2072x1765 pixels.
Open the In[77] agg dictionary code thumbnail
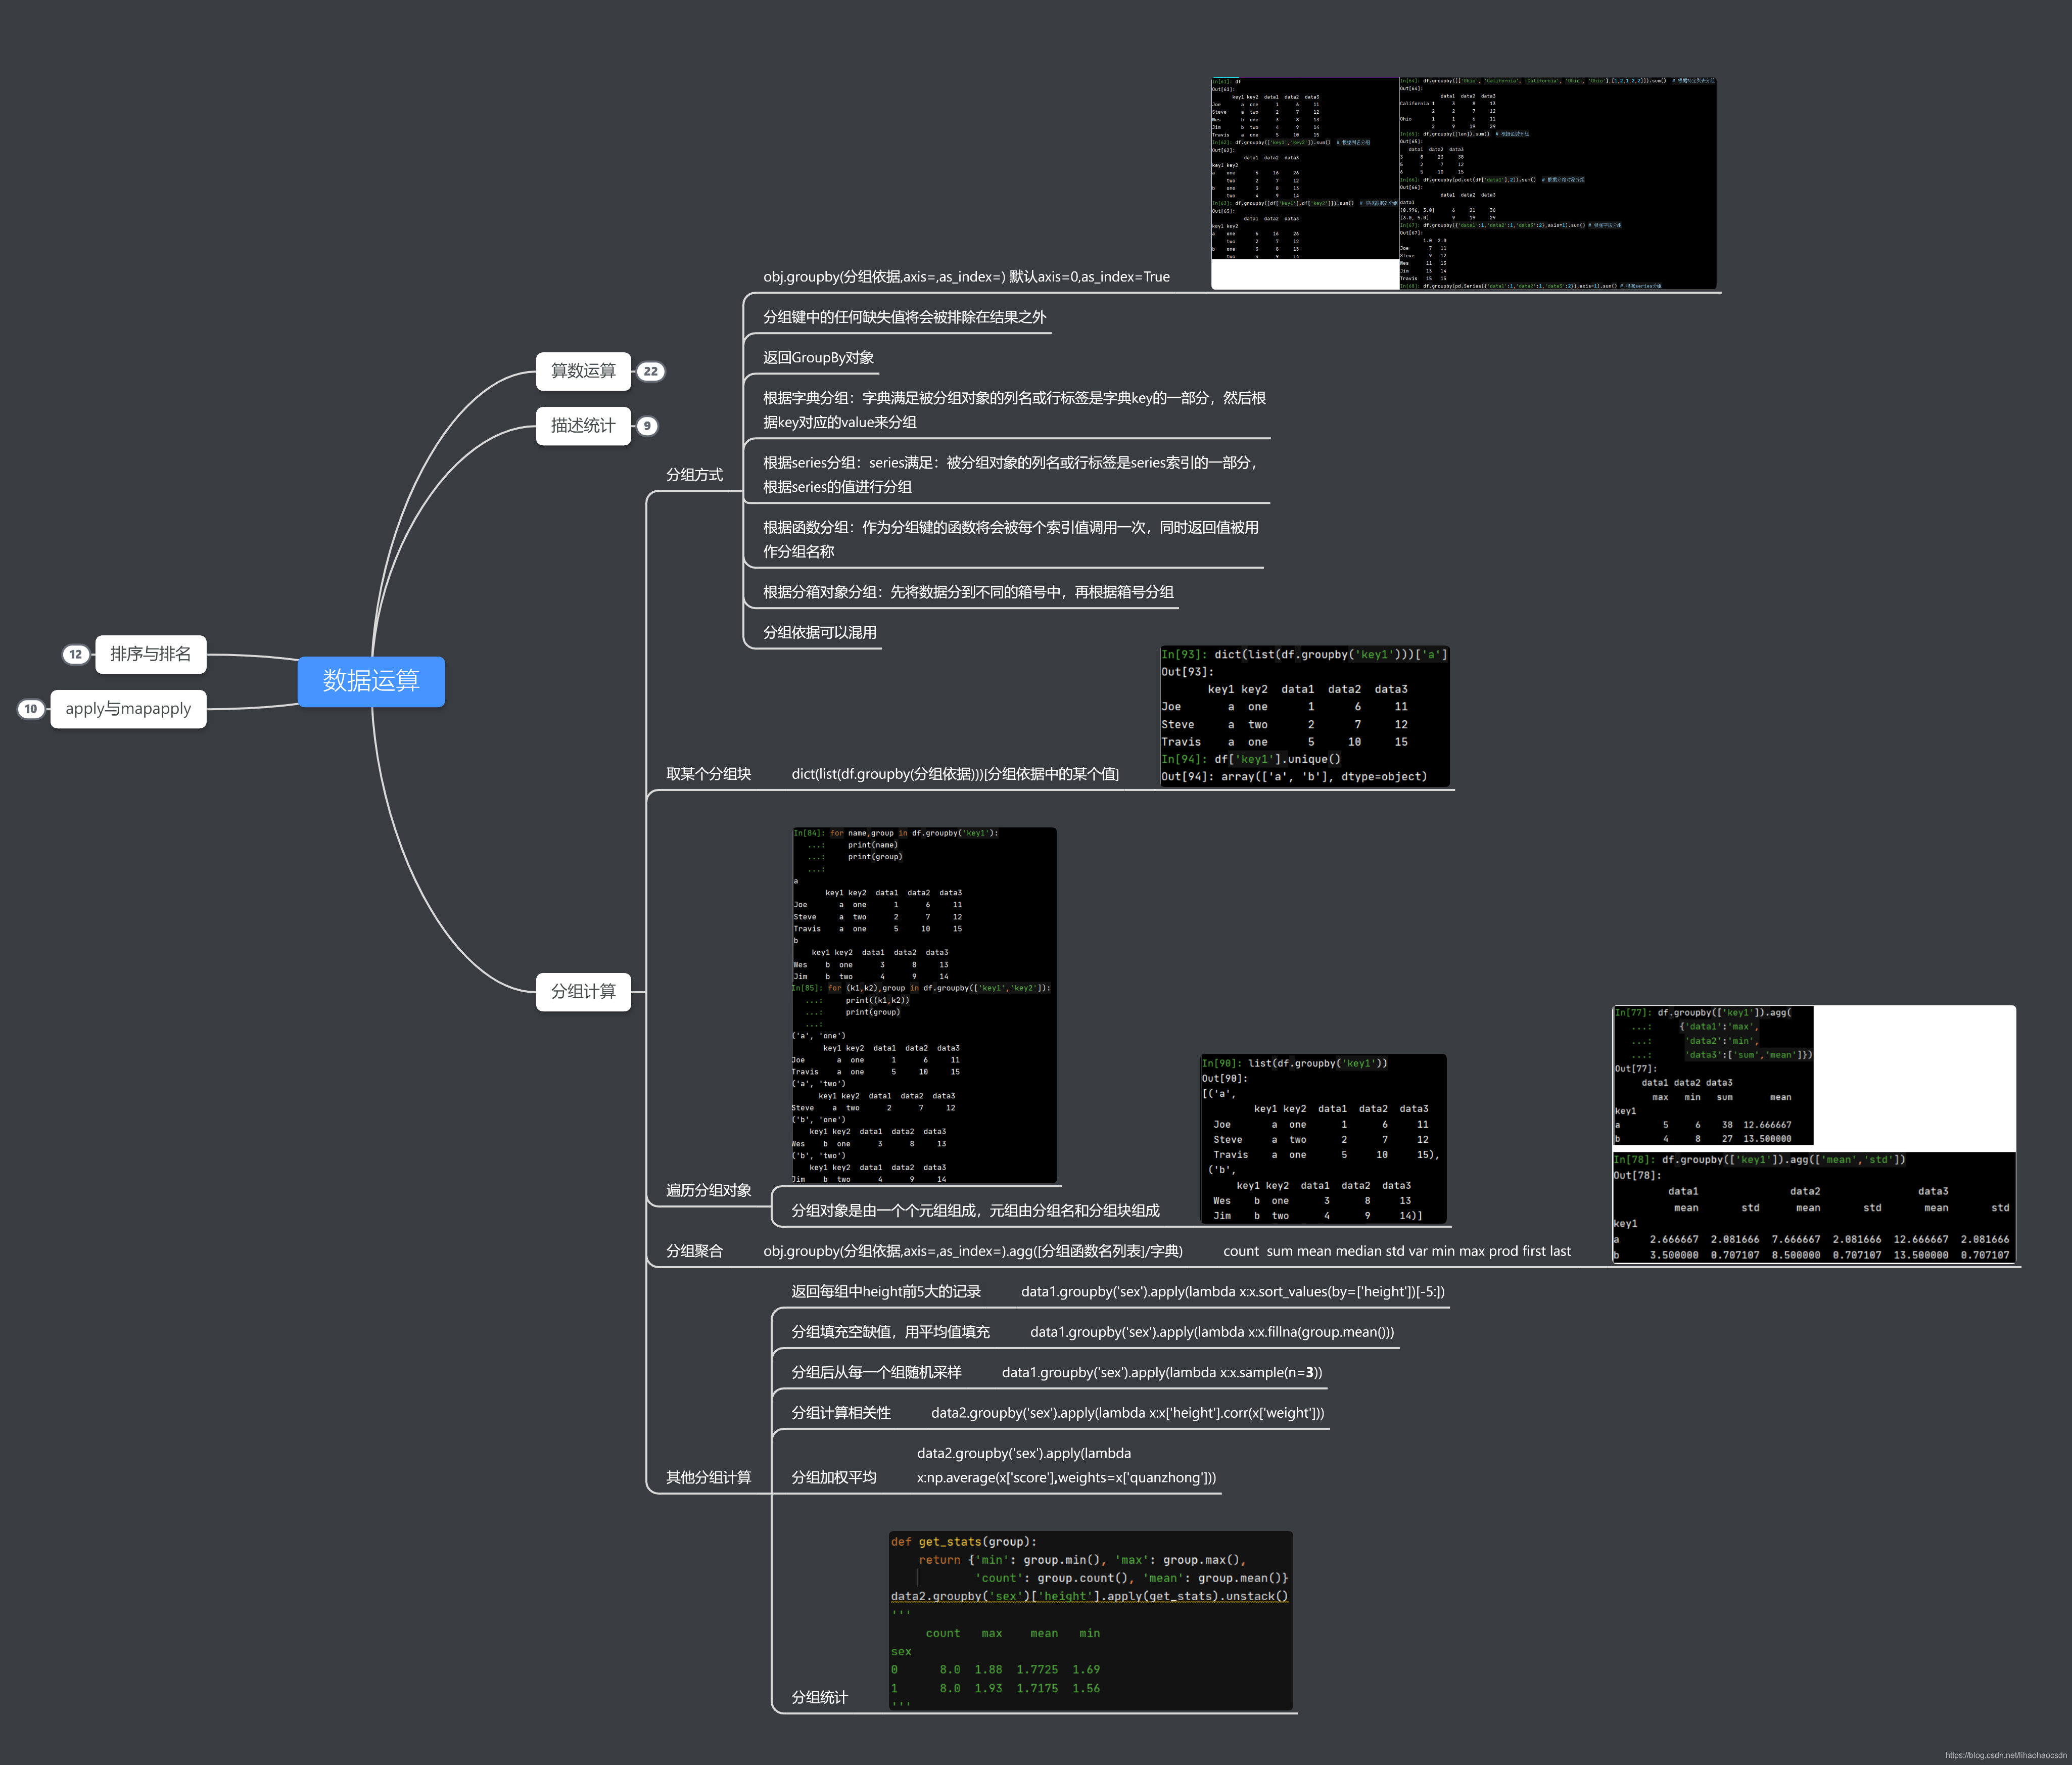(x=1712, y=1075)
